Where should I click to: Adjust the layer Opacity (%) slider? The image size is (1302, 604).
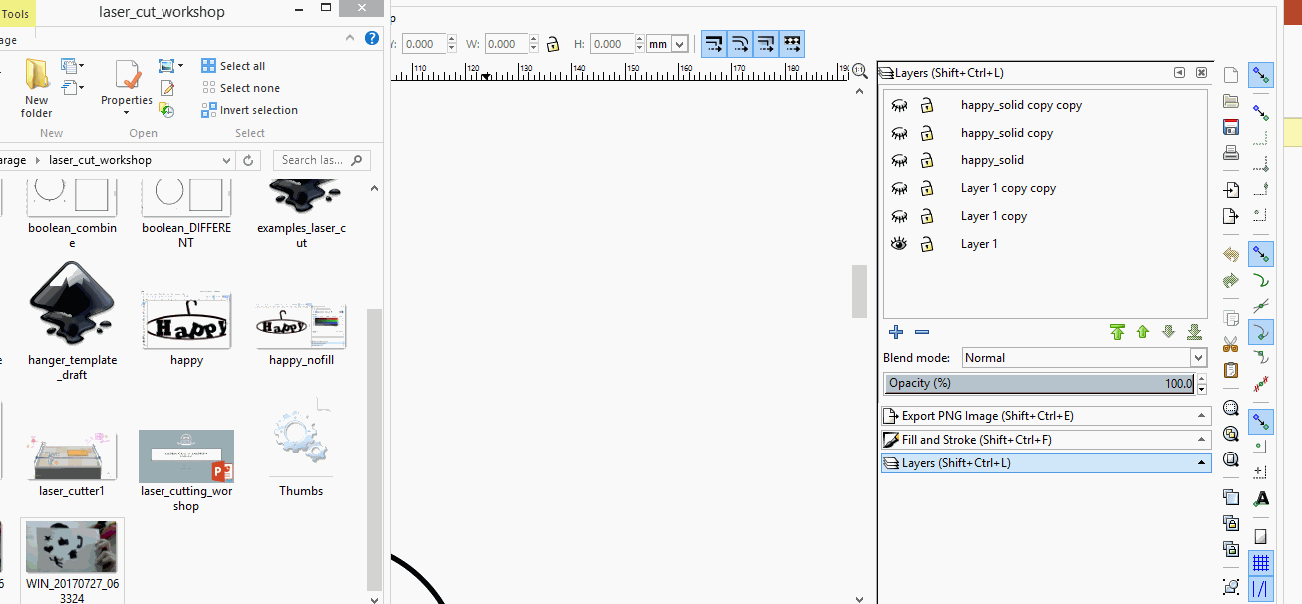coord(1039,384)
